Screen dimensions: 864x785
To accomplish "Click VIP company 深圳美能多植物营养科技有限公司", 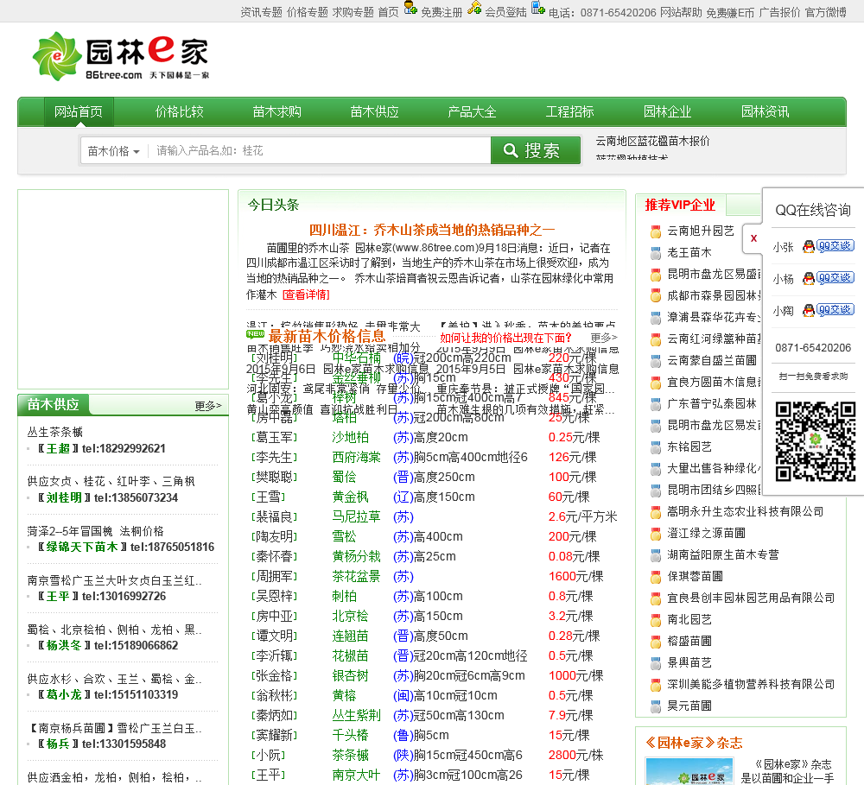I will tap(751, 684).
